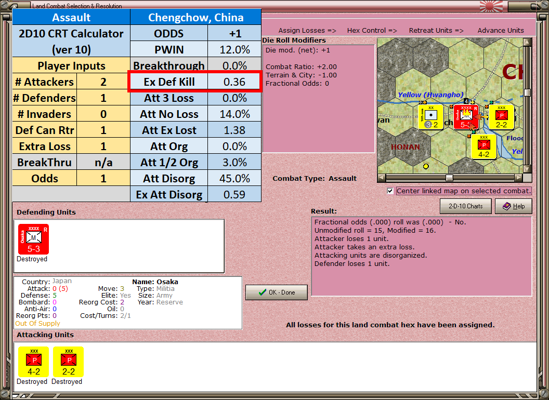Image resolution: width=549 pixels, height=400 pixels.
Task: Click the Def Can Rtr value cell
Action: 103,130
